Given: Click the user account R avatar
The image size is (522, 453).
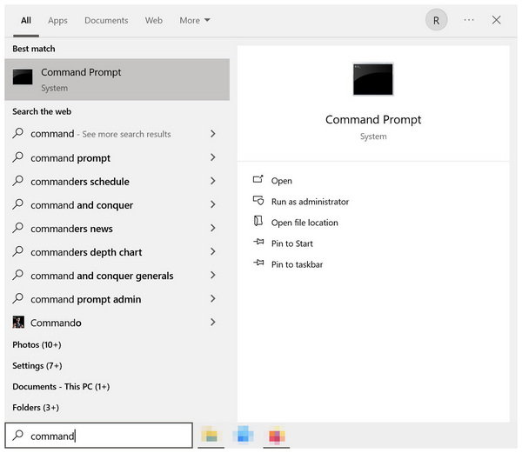Looking at the screenshot, I should click(x=436, y=20).
